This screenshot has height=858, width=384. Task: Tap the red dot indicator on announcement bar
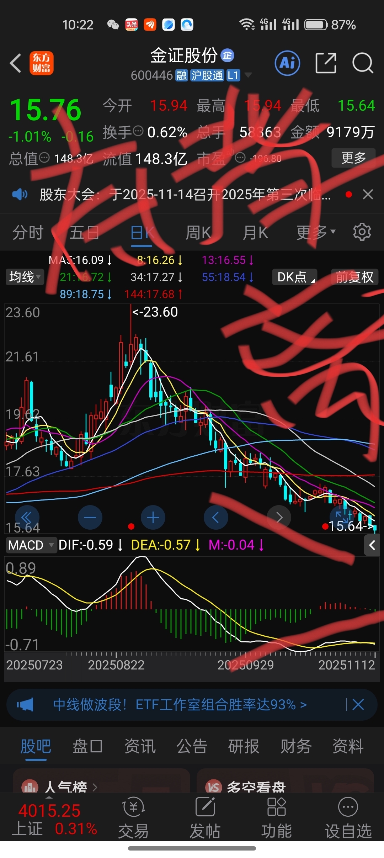pyautogui.click(x=349, y=194)
